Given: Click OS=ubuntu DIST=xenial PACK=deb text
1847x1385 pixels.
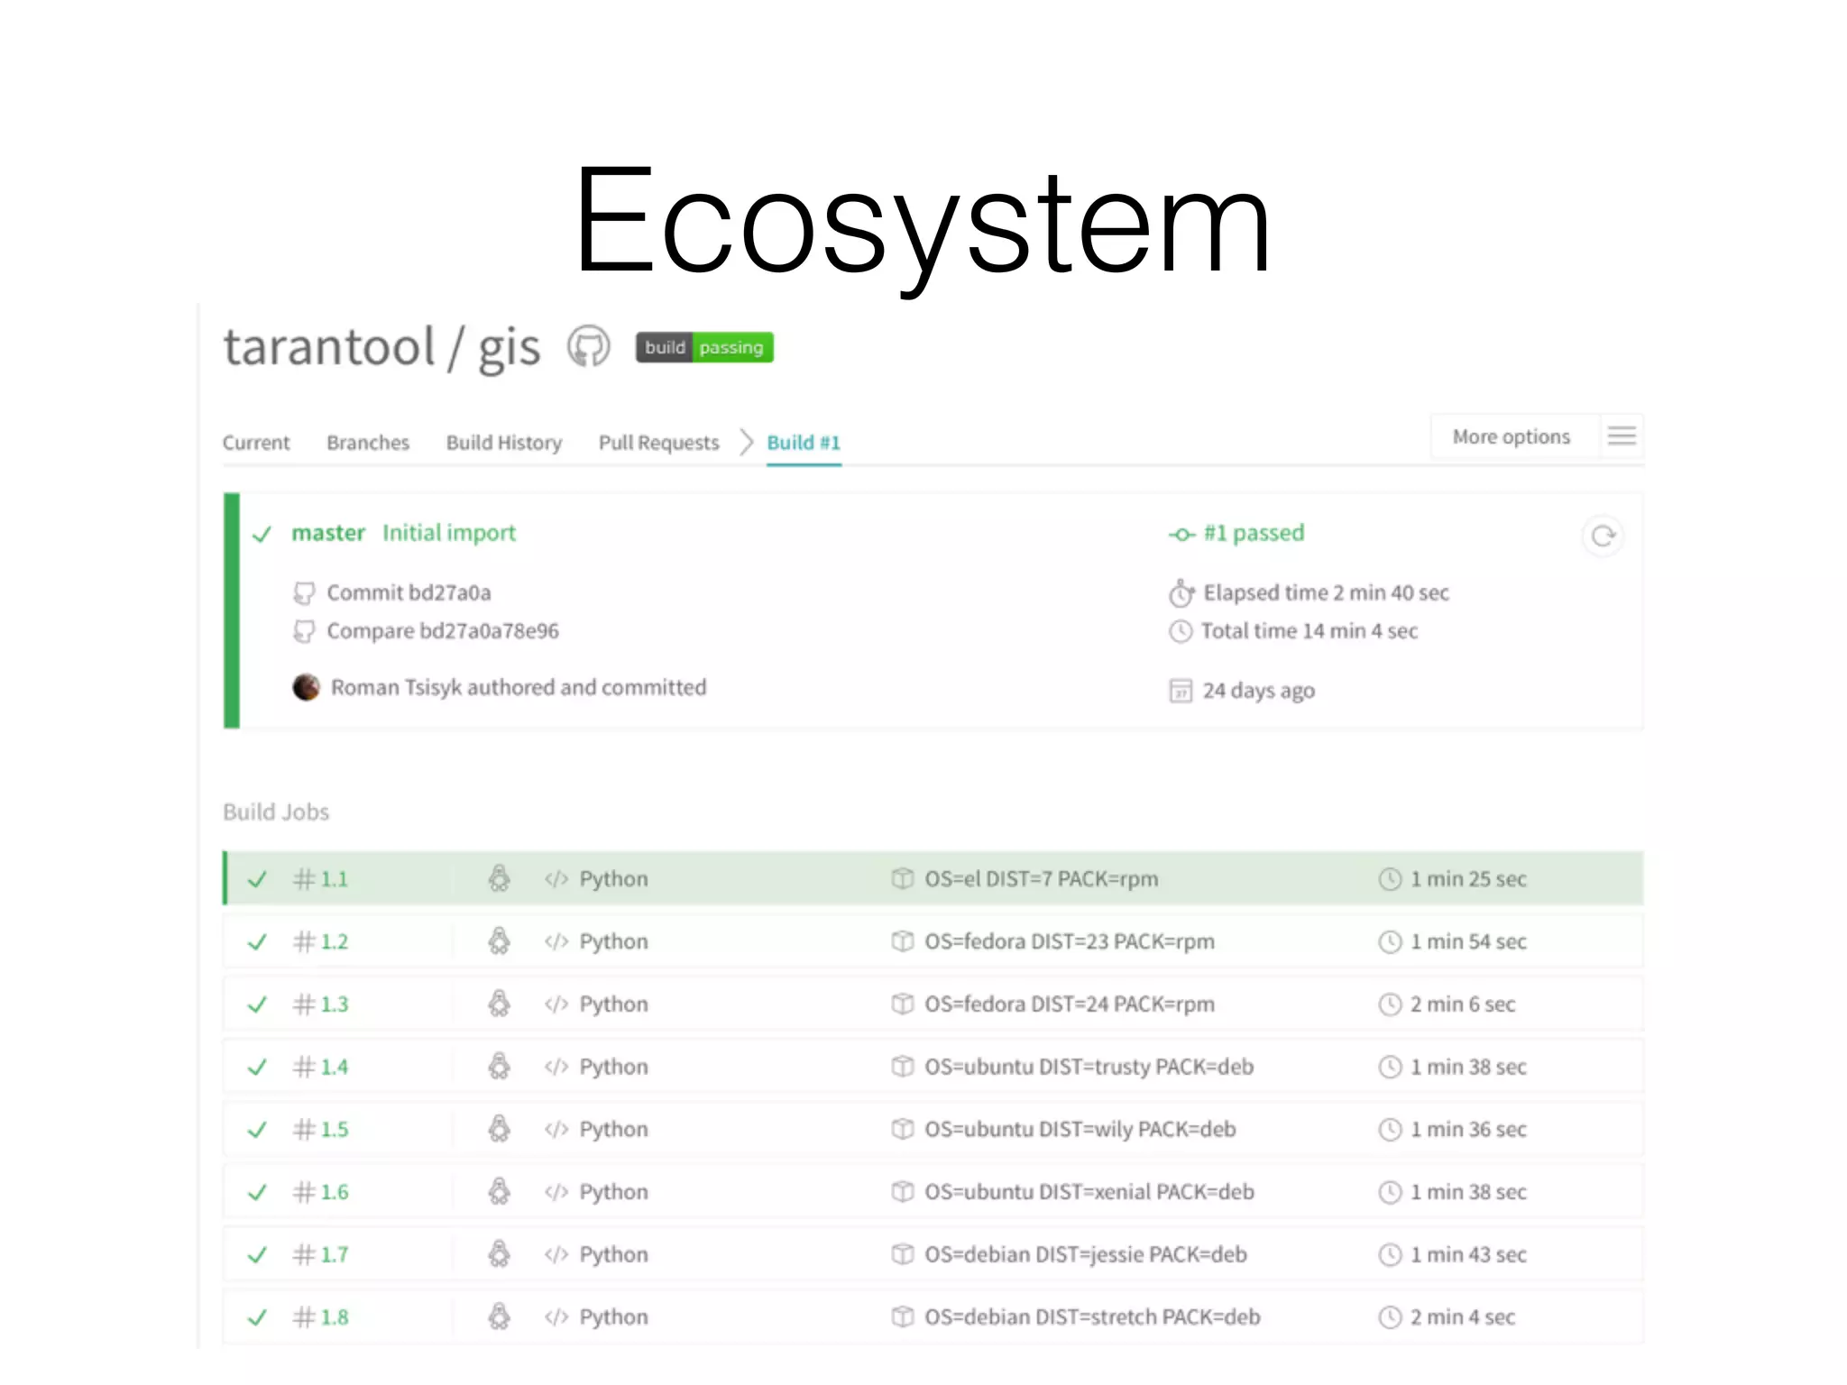Looking at the screenshot, I should 1089,1192.
